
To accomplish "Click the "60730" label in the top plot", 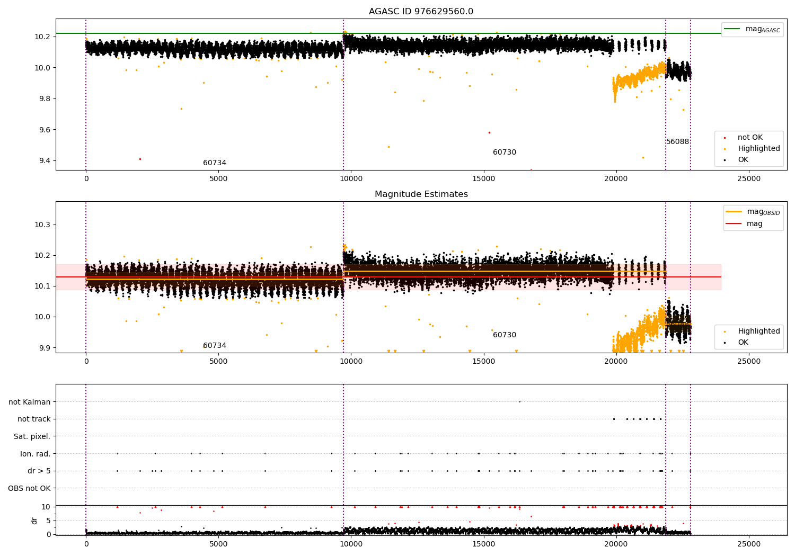I will (505, 153).
